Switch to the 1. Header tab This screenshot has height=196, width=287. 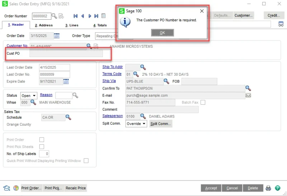tap(16, 25)
